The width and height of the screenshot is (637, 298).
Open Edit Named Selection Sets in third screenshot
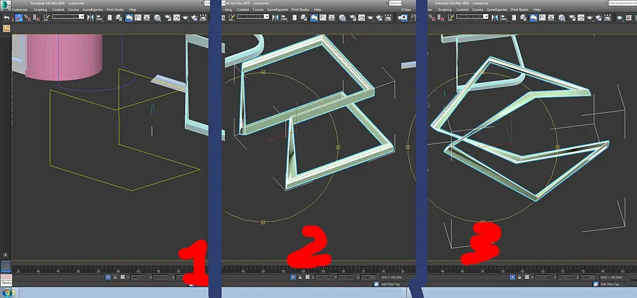click(451, 17)
